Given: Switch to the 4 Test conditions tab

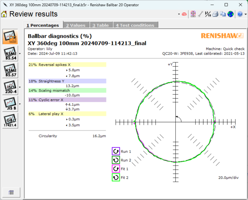Looking at the screenshot, I should pyautogui.click(x=136, y=25).
